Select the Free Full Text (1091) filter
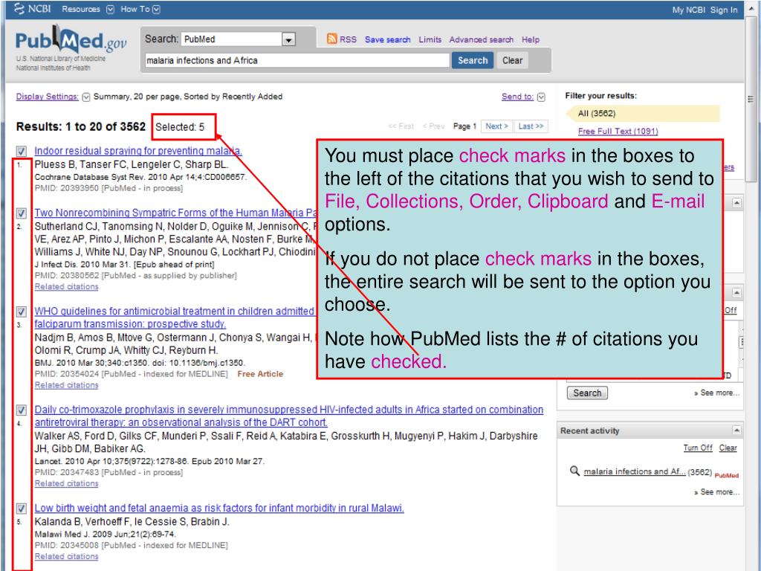Screen dimensions: 761x571 click(x=618, y=131)
